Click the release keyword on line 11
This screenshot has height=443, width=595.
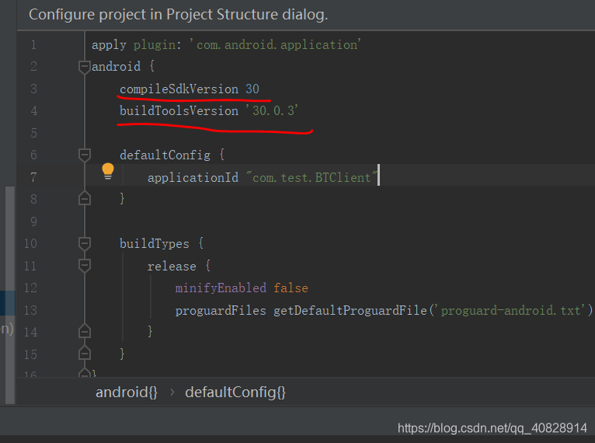click(x=172, y=266)
